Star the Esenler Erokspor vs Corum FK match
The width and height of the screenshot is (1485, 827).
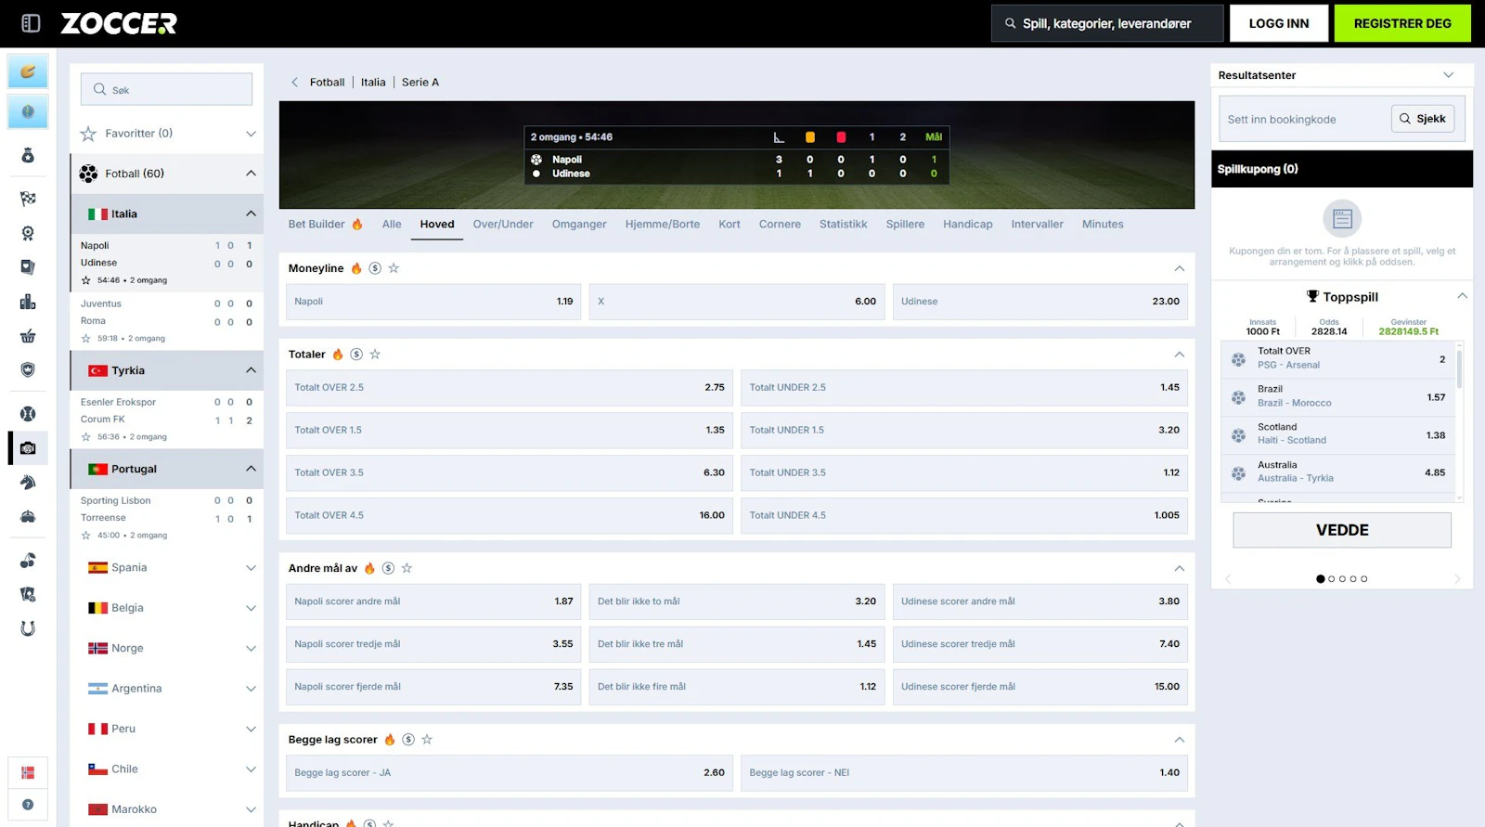86,437
